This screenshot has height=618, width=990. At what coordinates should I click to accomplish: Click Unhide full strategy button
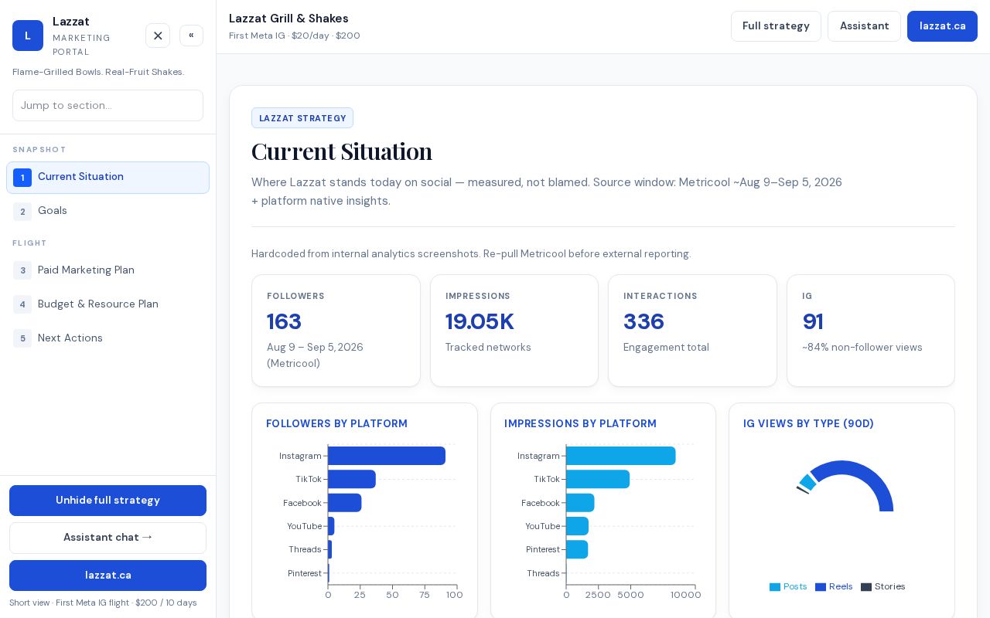108,501
